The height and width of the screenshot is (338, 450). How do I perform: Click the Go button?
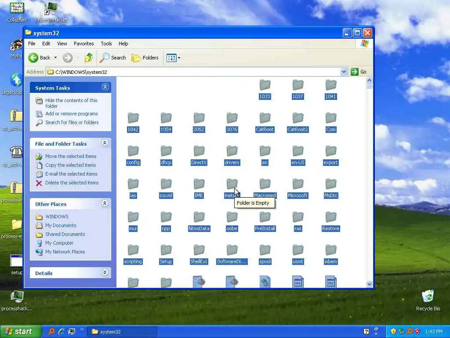click(359, 72)
